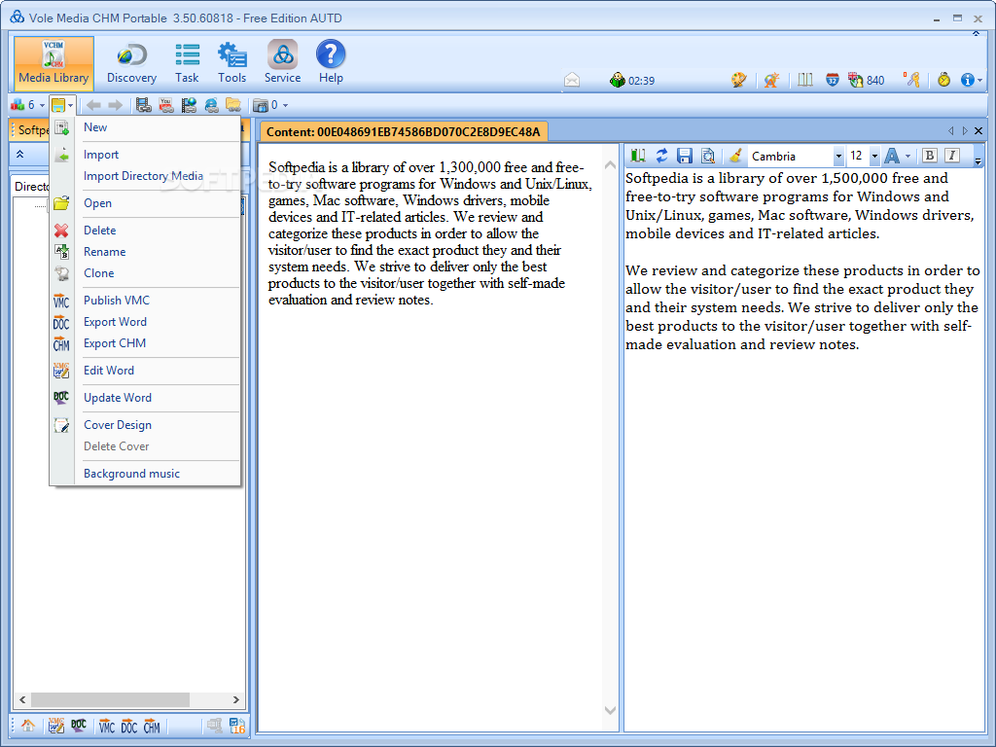Screen dimensions: 996x747
Task: Click the print preview magnifier icon
Action: 707,156
